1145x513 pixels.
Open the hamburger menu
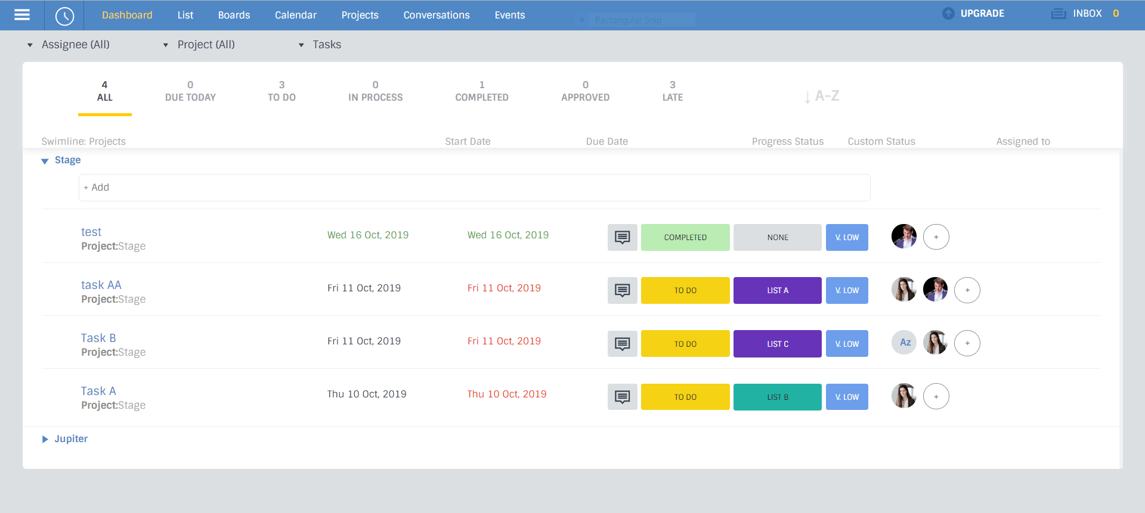tap(22, 15)
